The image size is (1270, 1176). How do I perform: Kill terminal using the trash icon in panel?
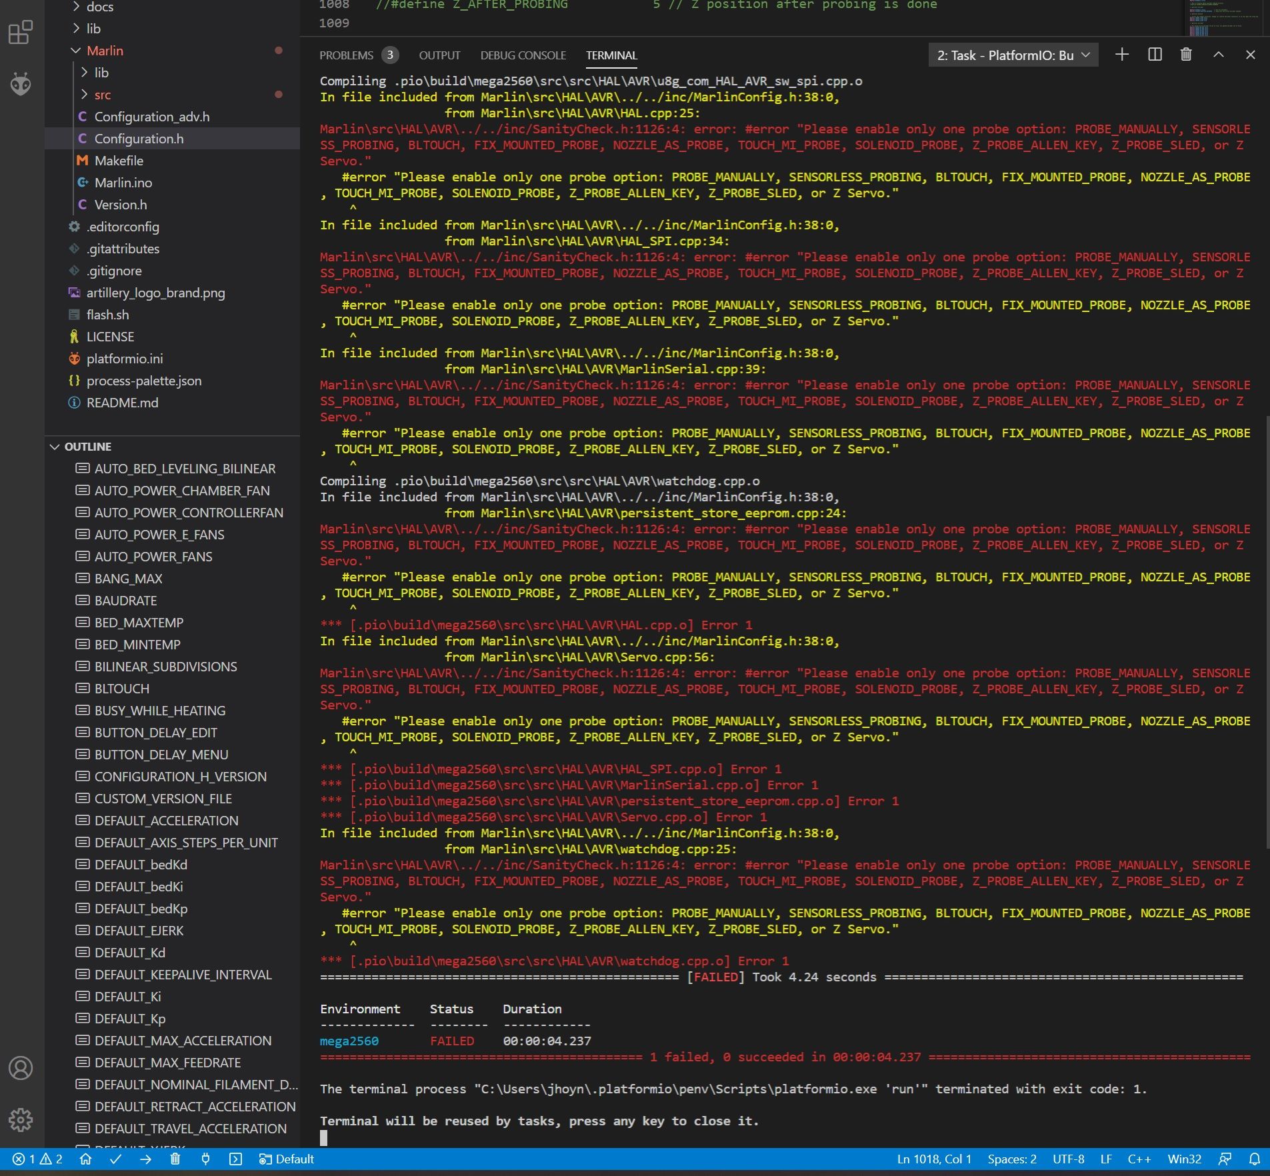pyautogui.click(x=1186, y=55)
